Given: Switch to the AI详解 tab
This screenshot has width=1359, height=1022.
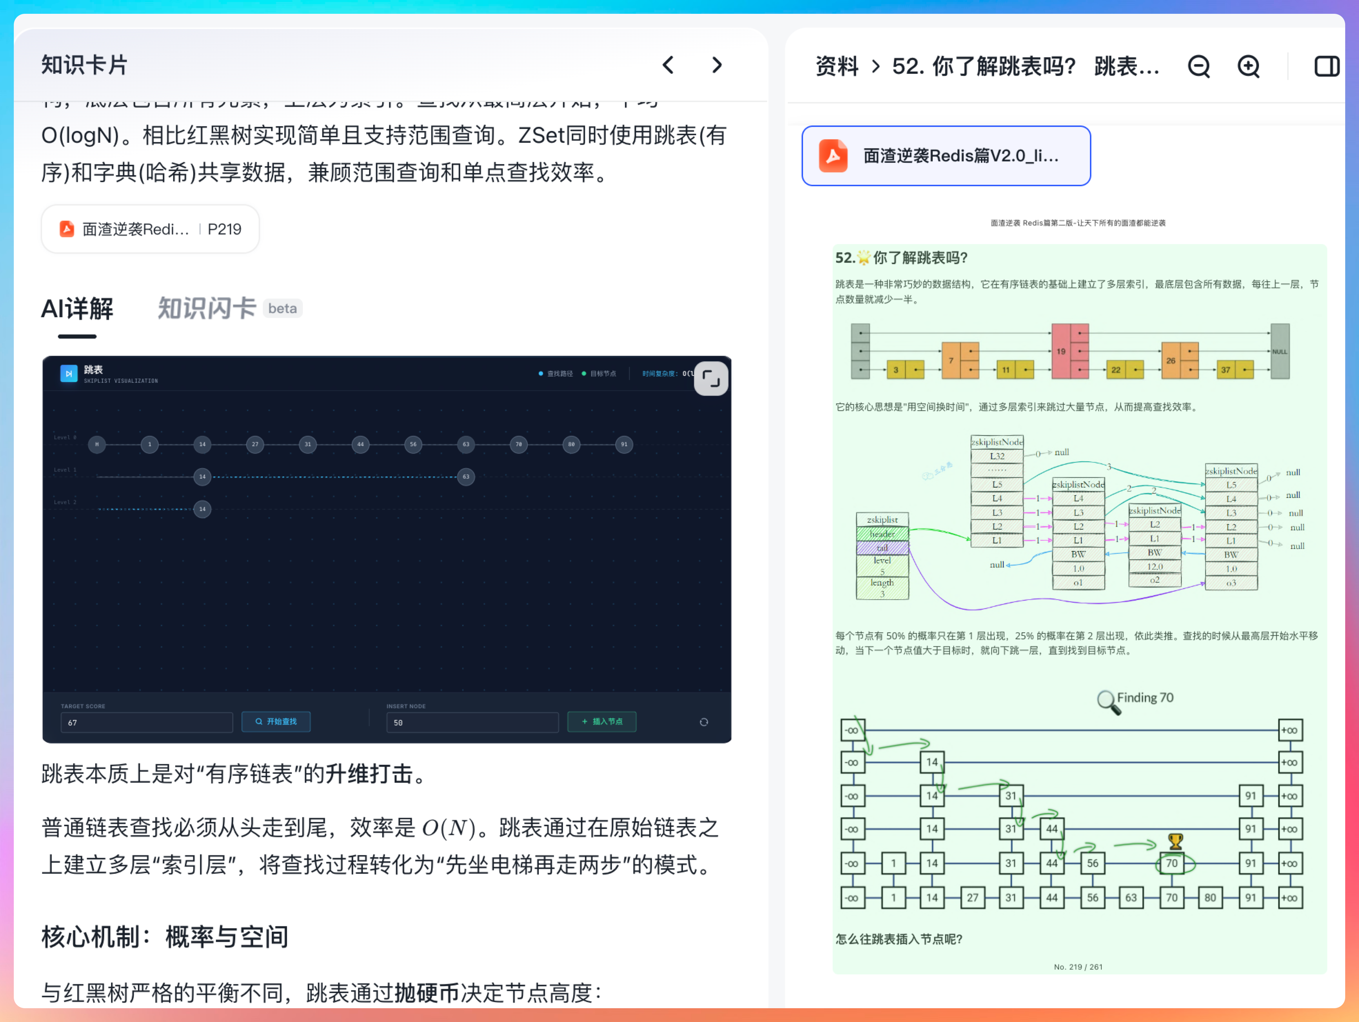Looking at the screenshot, I should point(77,308).
